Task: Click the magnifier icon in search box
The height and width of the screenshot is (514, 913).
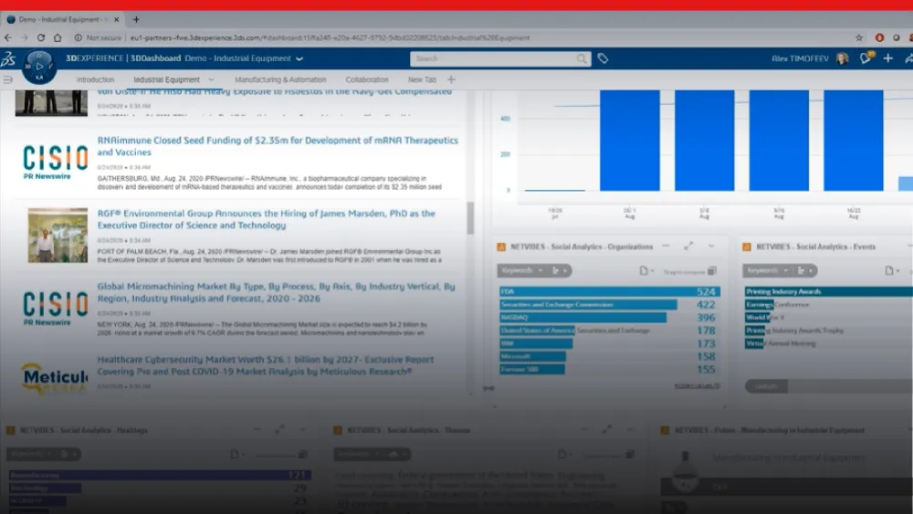Action: click(581, 58)
